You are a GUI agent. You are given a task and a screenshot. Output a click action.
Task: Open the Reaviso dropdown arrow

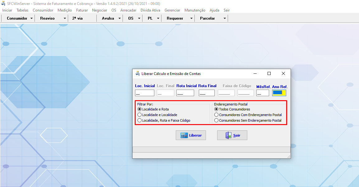click(65, 18)
